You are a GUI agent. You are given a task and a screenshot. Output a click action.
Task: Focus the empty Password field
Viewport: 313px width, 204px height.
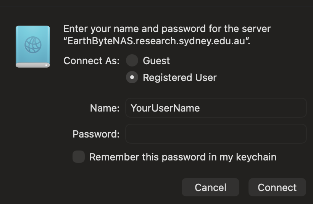coord(216,134)
